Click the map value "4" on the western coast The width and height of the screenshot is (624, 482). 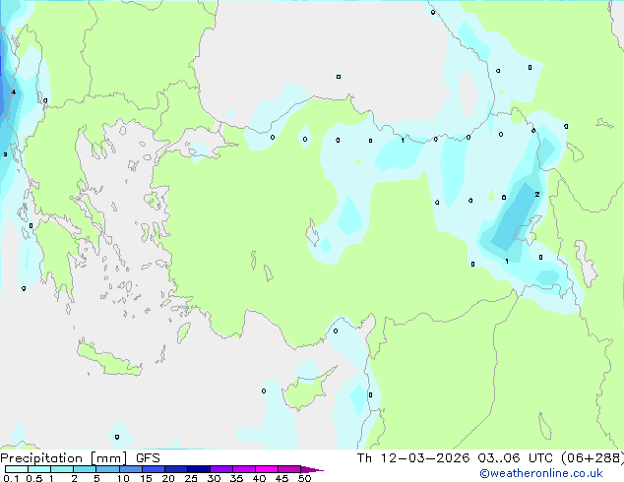tap(14, 92)
